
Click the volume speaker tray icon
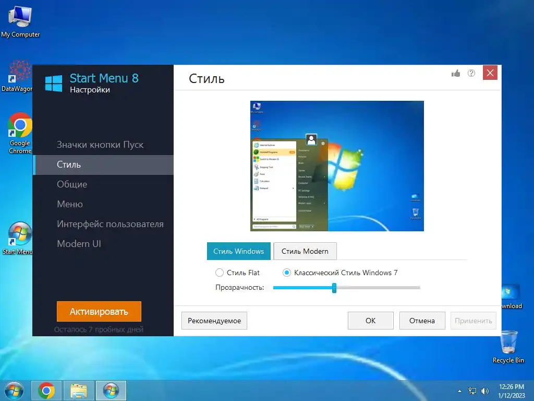pyautogui.click(x=484, y=391)
